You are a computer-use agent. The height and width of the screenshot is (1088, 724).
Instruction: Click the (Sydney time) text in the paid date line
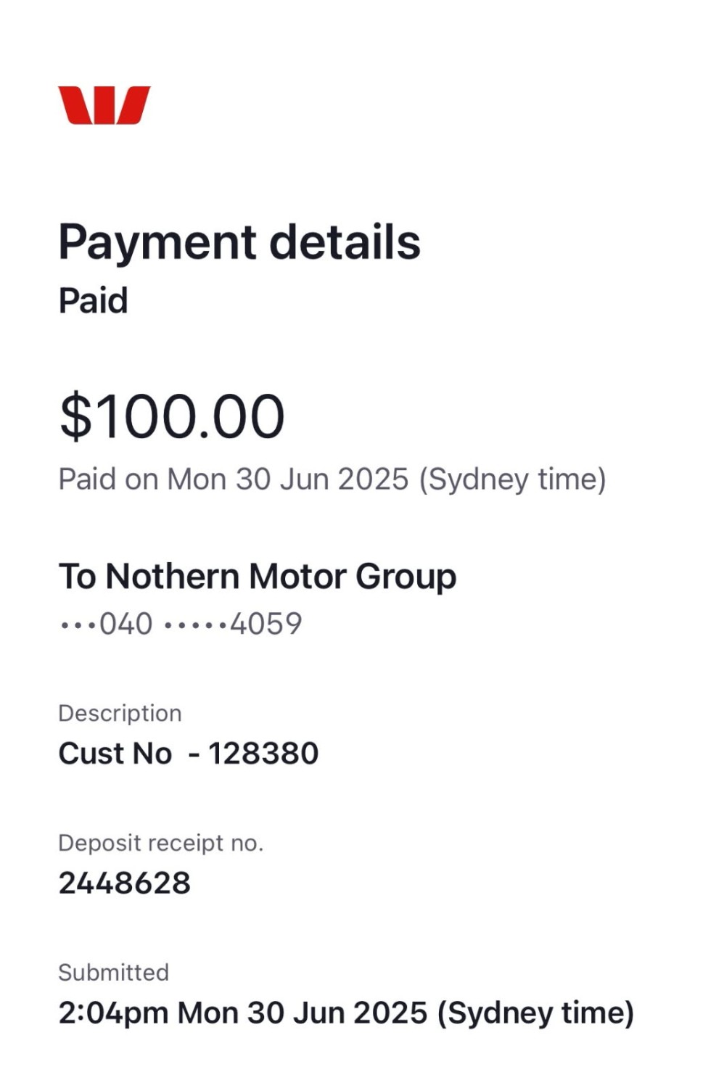(x=512, y=479)
